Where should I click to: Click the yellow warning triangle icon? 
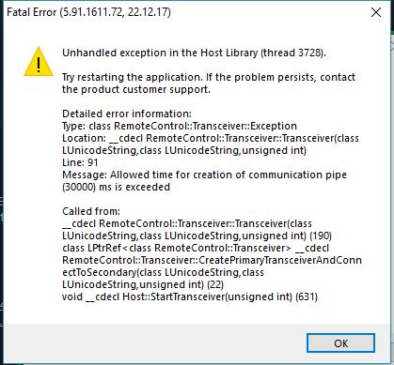(39, 62)
